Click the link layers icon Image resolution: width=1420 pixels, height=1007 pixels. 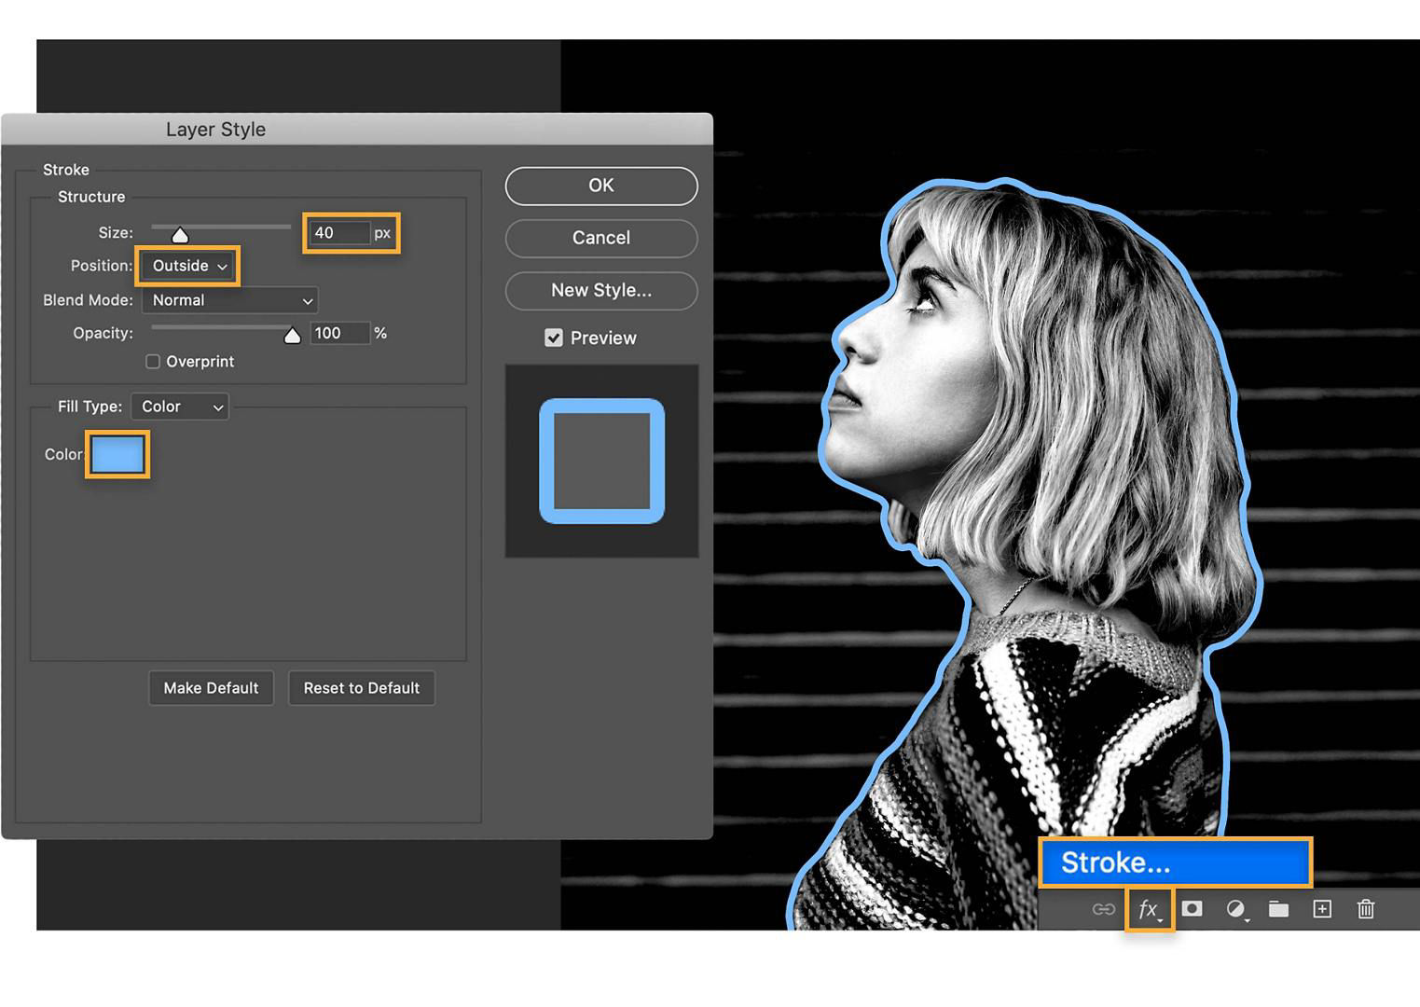(1103, 909)
